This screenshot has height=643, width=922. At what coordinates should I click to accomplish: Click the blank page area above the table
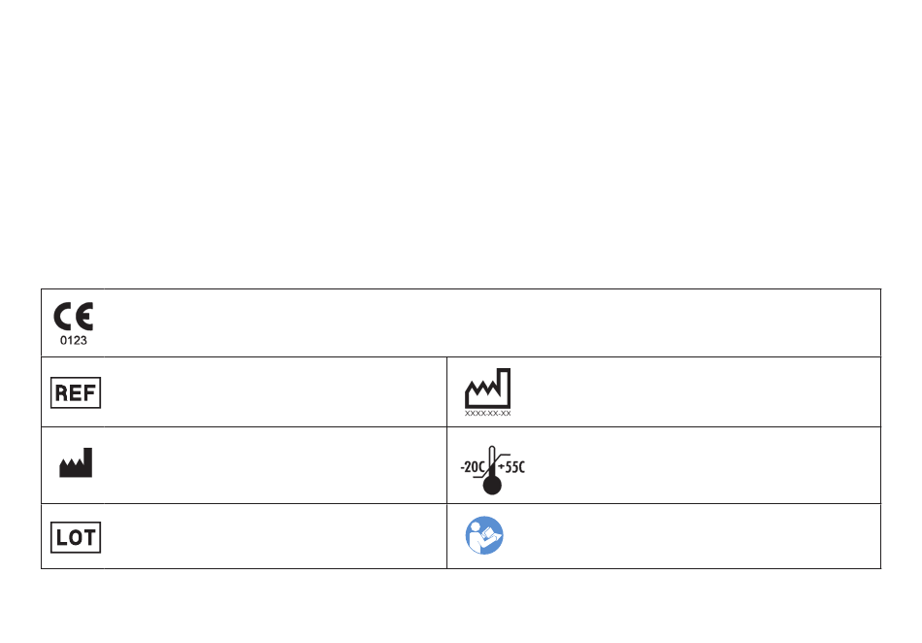pos(461,144)
